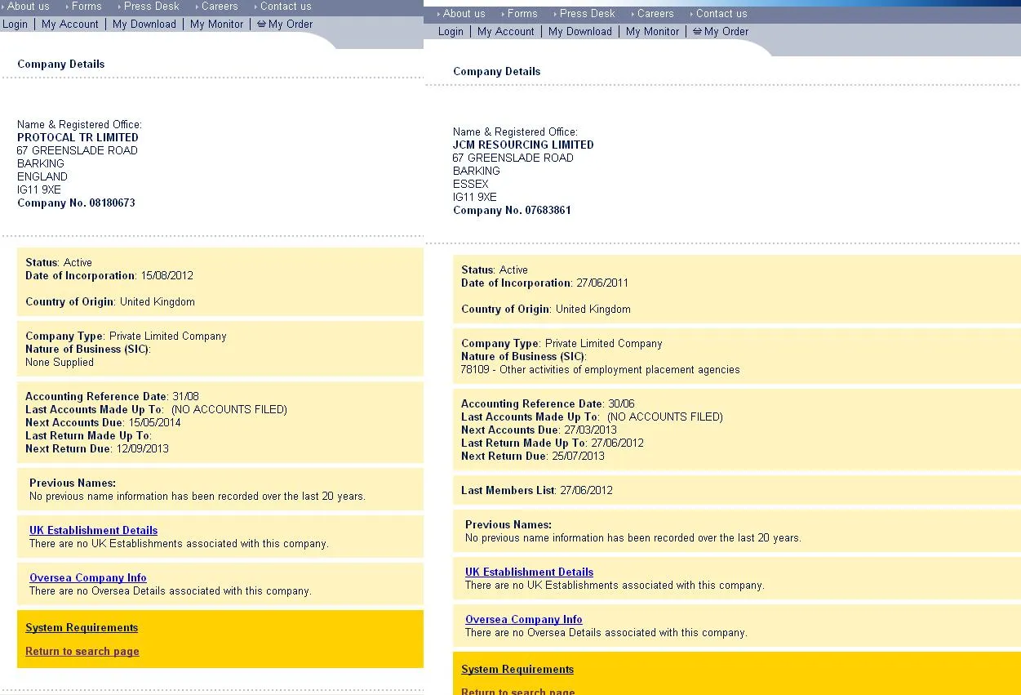Click postcode IG11 9XE under JCM RESOURCING
Viewport: 1021px width, 695px height.
pyautogui.click(x=475, y=198)
